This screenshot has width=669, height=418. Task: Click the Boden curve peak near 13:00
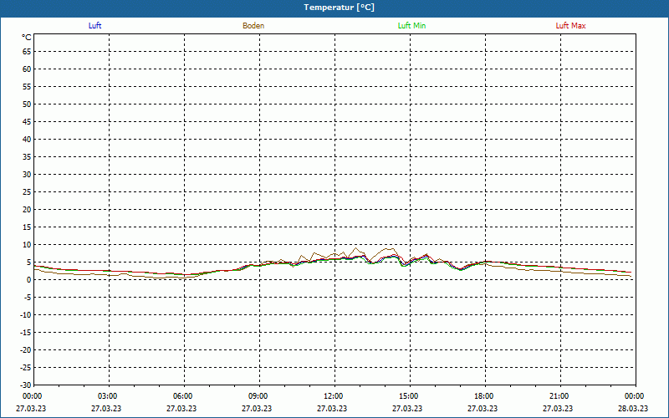(355, 247)
